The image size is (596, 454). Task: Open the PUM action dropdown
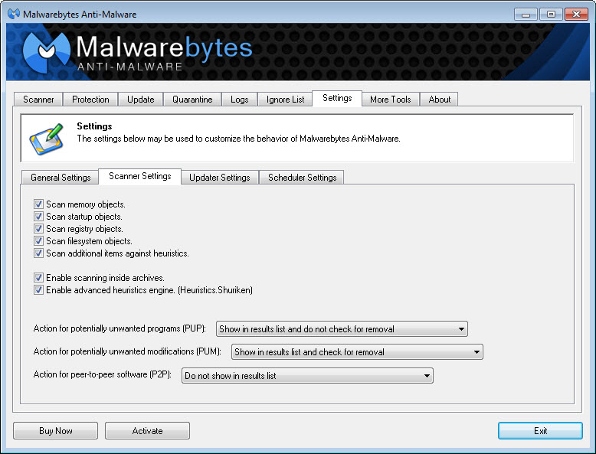357,352
